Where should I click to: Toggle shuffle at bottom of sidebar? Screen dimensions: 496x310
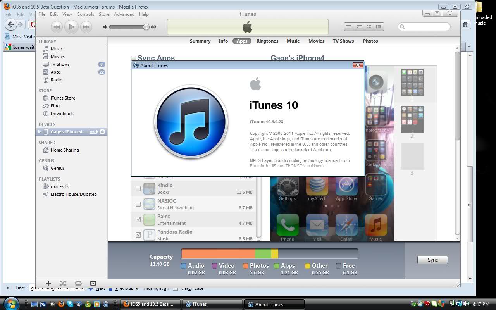[x=63, y=283]
